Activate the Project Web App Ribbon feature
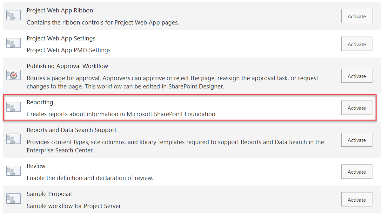 click(357, 16)
